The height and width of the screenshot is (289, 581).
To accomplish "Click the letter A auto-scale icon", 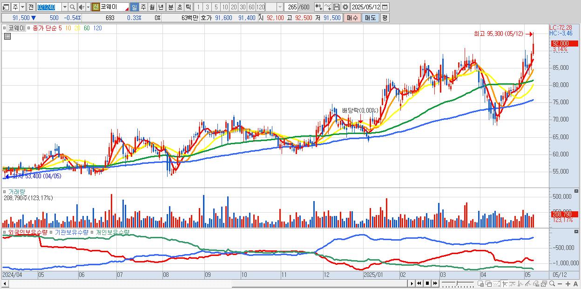I will point(575,283).
